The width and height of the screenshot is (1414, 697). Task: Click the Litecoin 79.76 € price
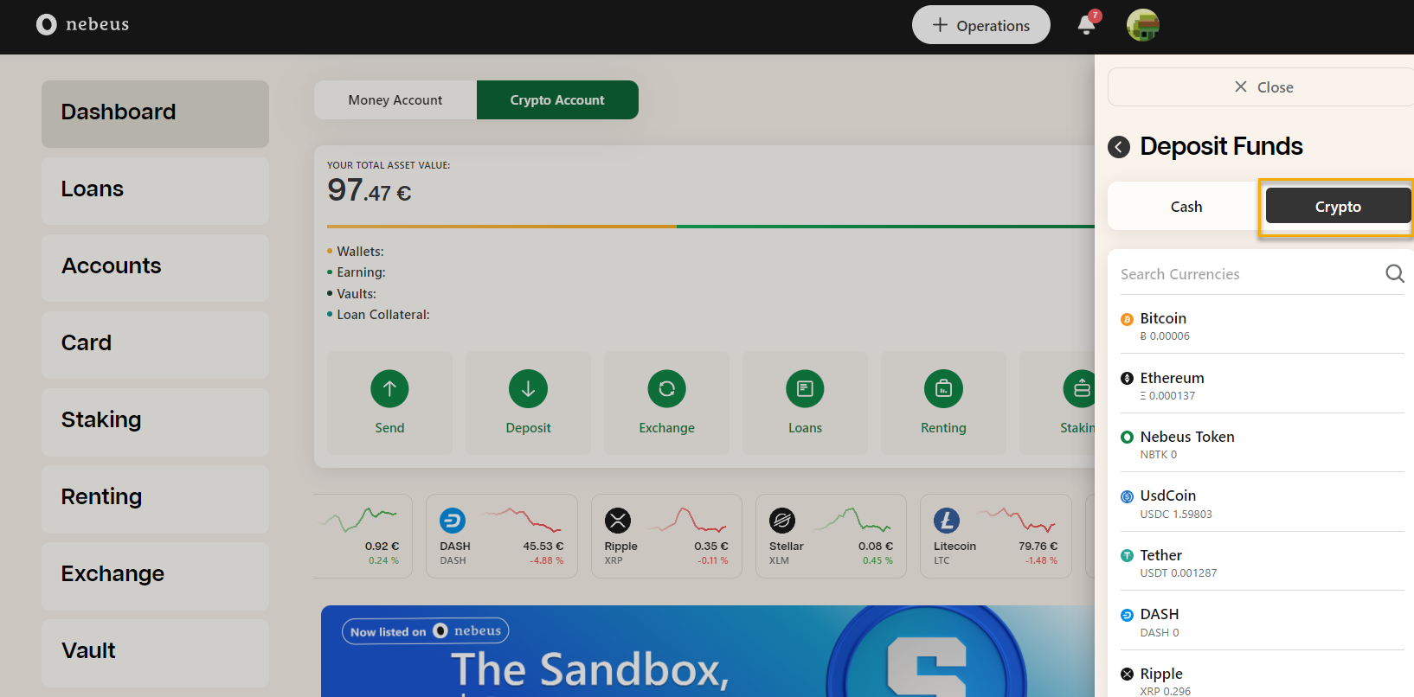1038,547
